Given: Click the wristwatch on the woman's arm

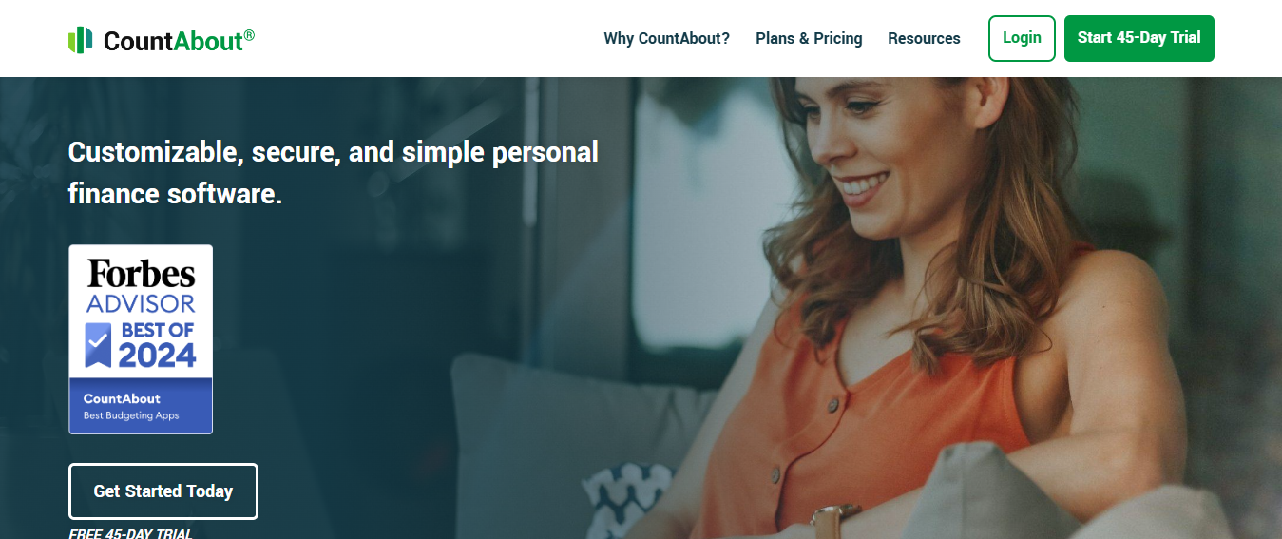Looking at the screenshot, I should (836, 522).
